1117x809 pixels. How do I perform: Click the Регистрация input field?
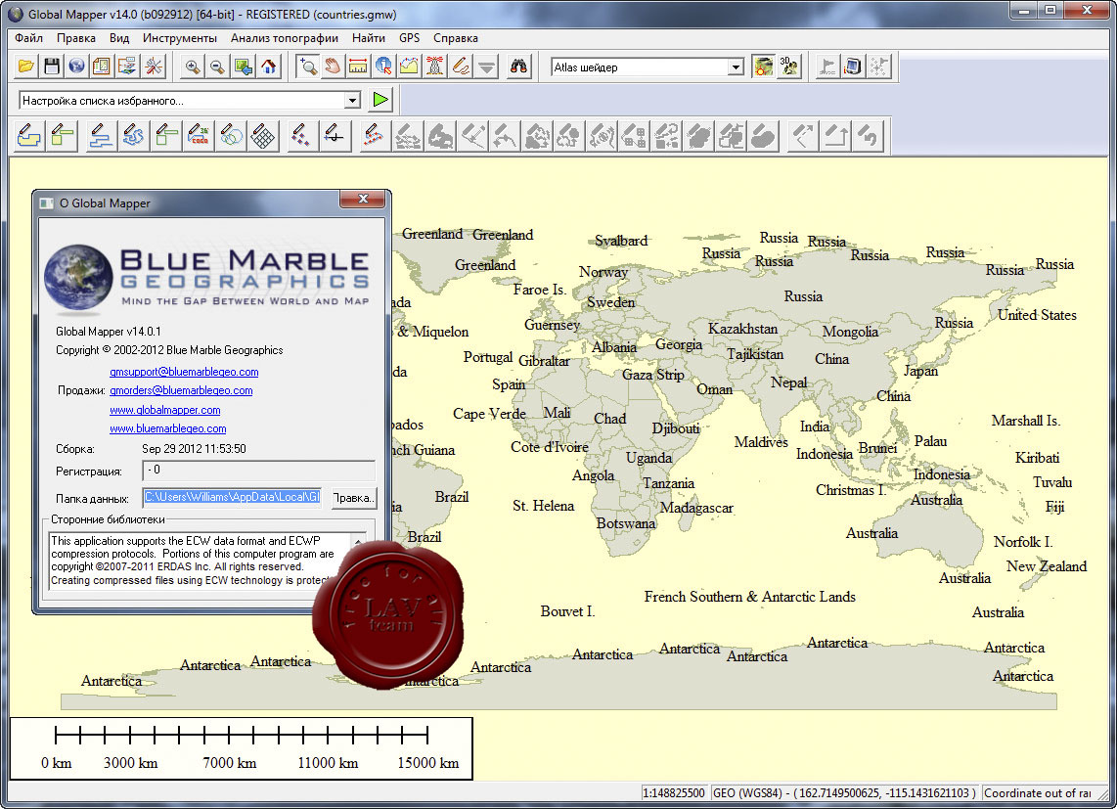pos(258,472)
